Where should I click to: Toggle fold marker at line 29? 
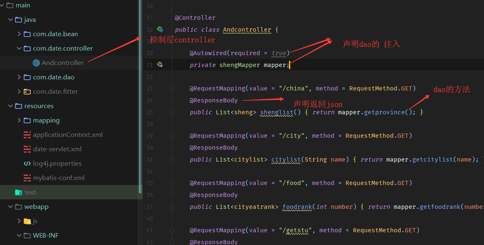click(x=172, y=136)
